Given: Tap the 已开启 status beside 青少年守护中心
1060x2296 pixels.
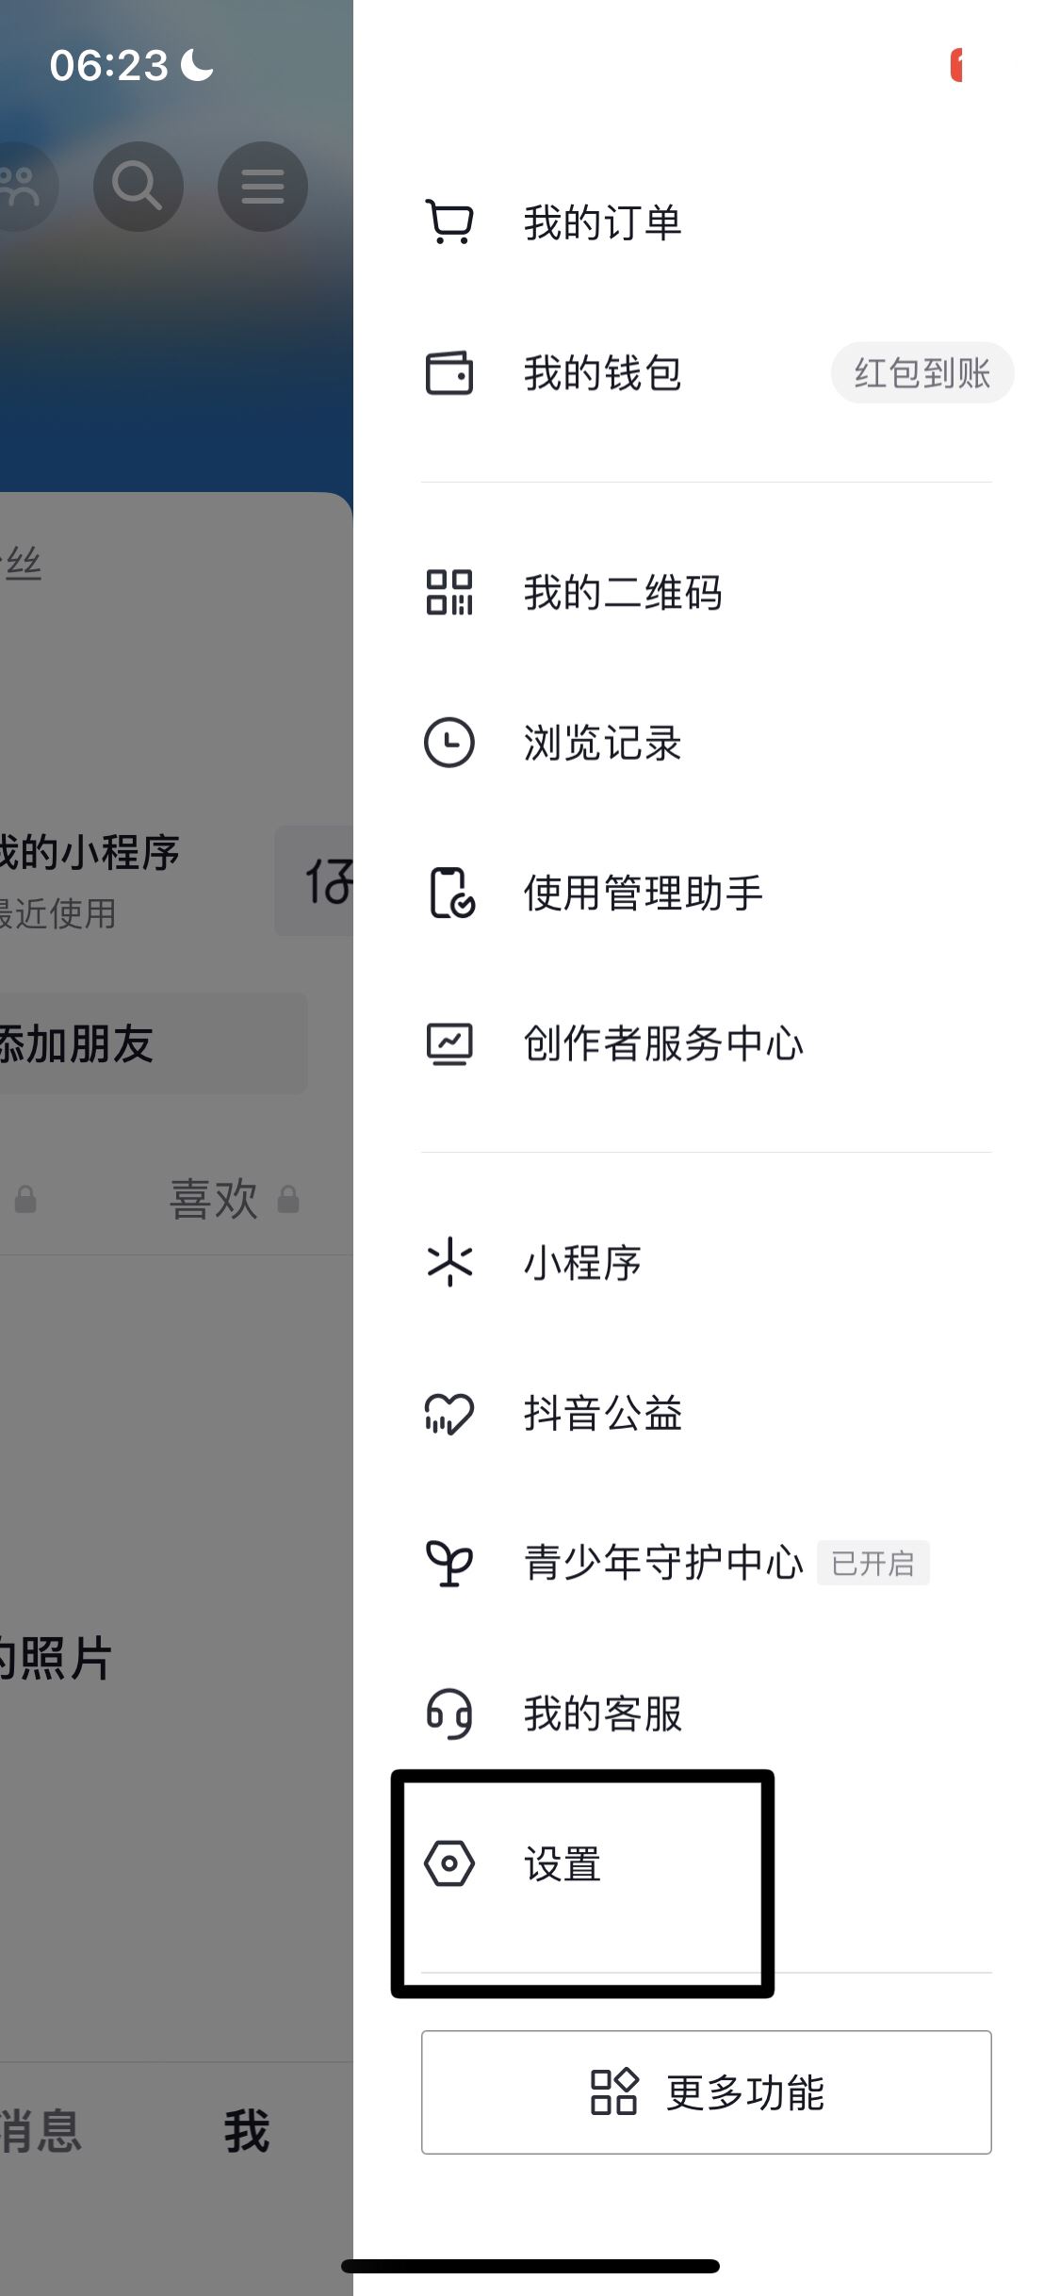Looking at the screenshot, I should point(873,1563).
